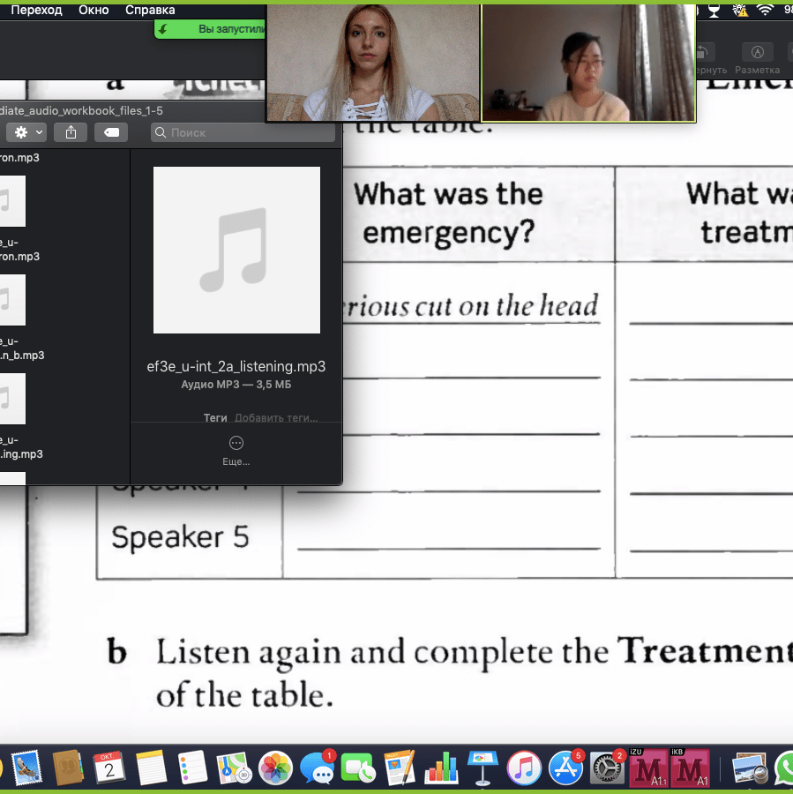Click the Share button in the Finder toolbar

pyautogui.click(x=71, y=132)
